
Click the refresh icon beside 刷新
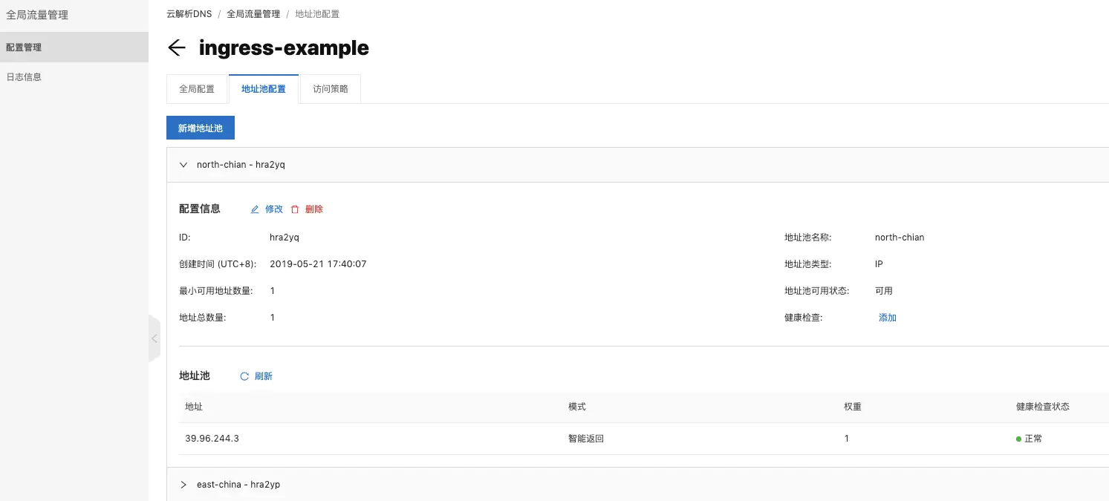tap(244, 376)
